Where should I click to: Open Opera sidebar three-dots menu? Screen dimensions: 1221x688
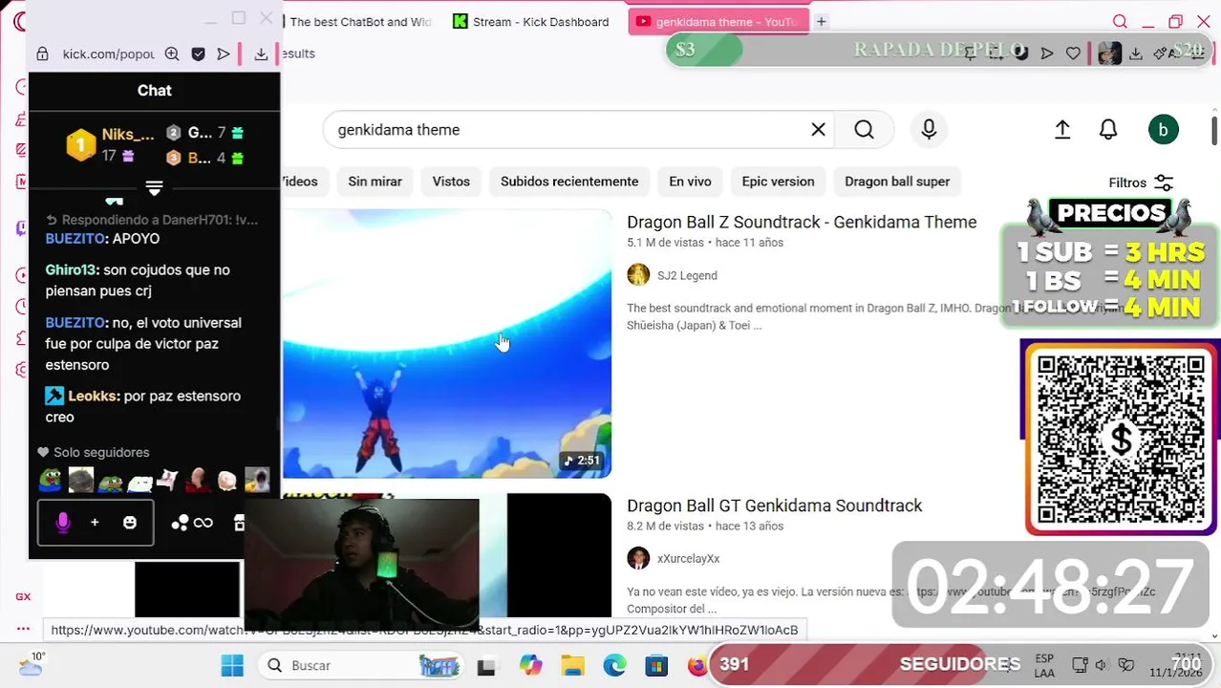point(23,629)
